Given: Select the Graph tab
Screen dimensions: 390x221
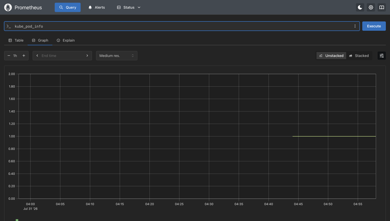Looking at the screenshot, I should tap(40, 40).
